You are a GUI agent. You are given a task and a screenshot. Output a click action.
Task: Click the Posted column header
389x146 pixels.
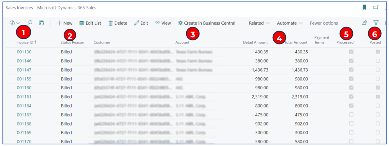(375, 42)
